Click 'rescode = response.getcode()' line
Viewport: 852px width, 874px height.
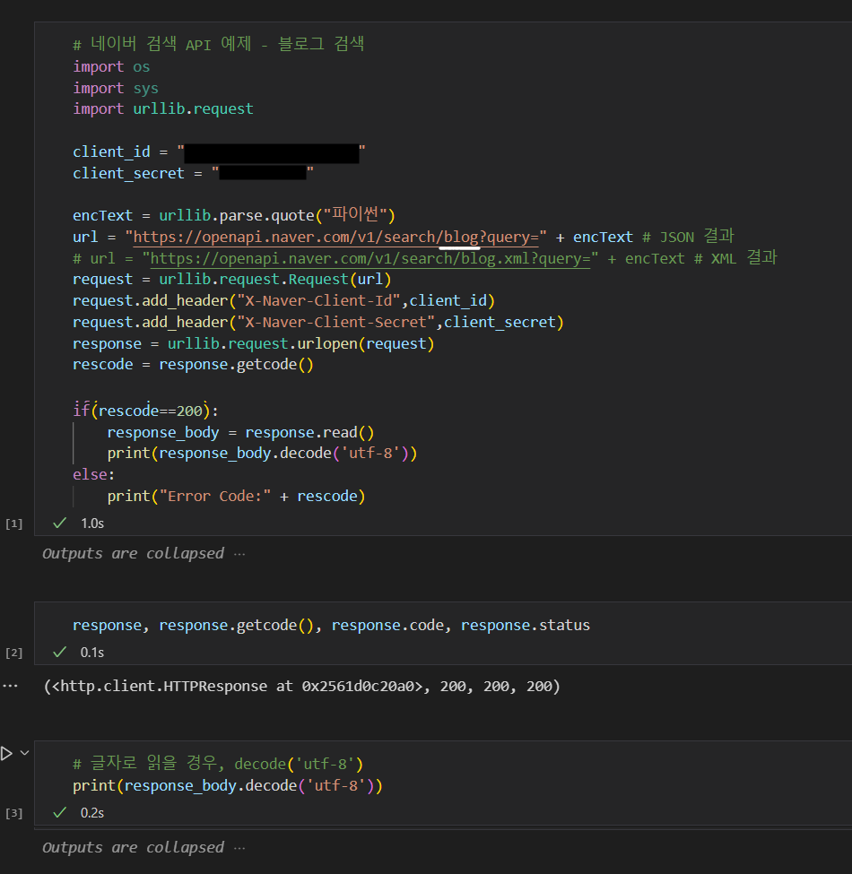pyautogui.click(x=193, y=365)
